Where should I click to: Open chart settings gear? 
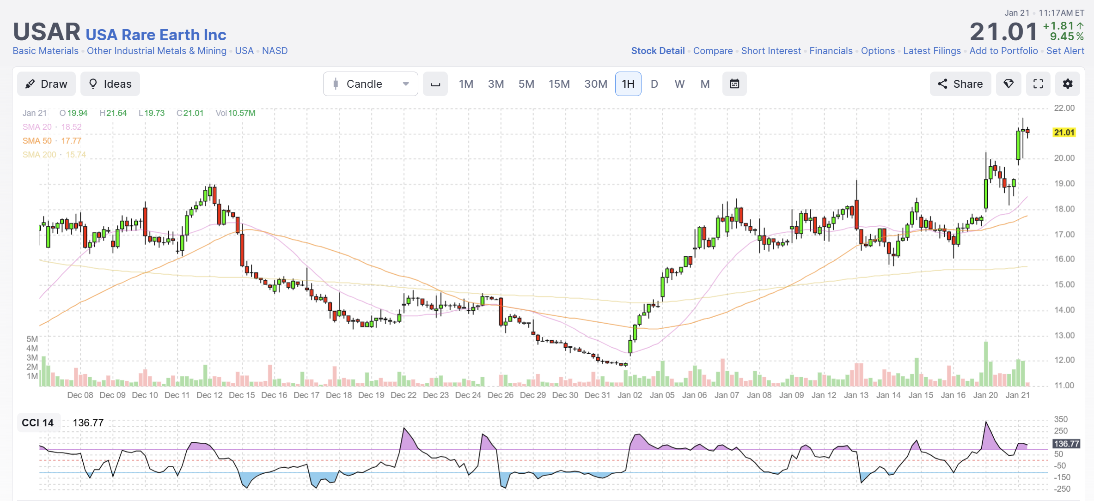(1068, 84)
